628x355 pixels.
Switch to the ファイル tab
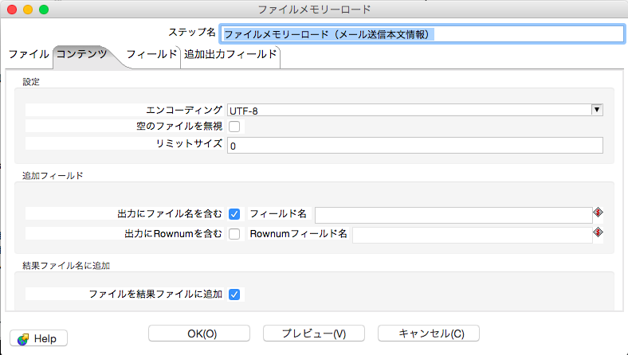pos(28,55)
